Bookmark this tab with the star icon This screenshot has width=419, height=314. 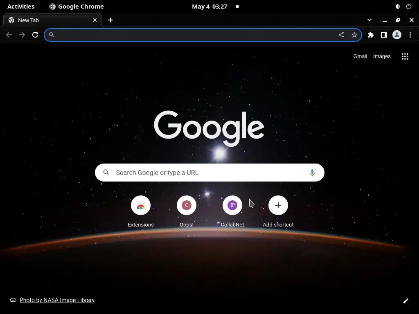click(354, 35)
